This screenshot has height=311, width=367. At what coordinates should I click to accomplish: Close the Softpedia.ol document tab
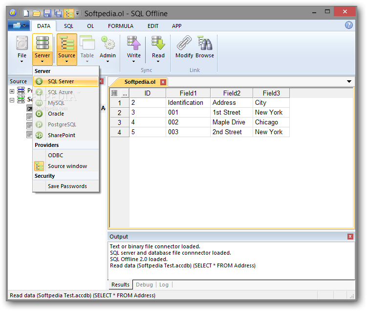click(163, 82)
